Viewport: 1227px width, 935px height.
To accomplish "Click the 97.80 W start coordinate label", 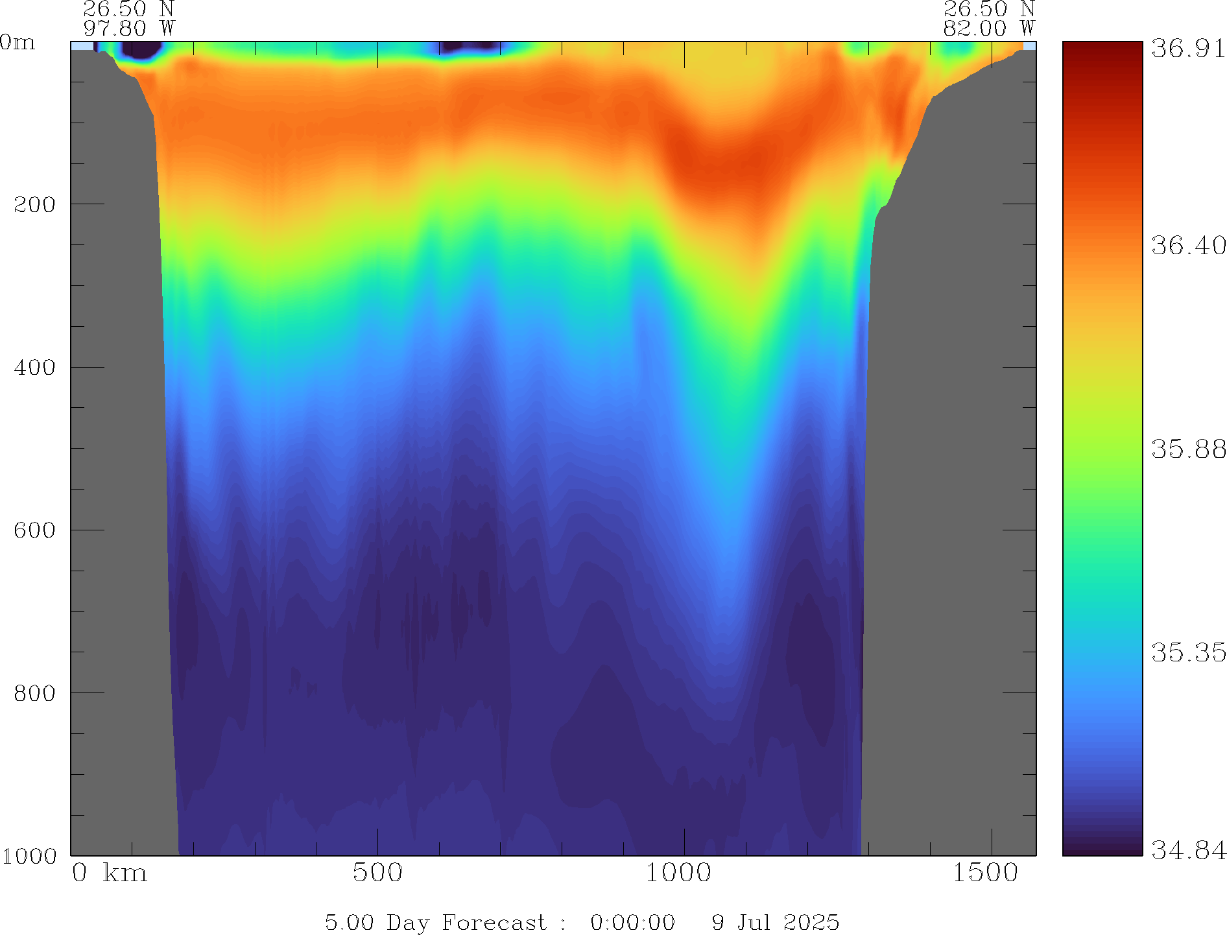I will tap(129, 29).
